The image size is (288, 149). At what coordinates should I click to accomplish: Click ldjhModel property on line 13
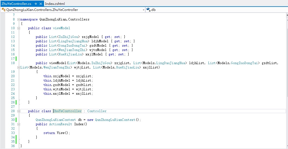point(100,41)
